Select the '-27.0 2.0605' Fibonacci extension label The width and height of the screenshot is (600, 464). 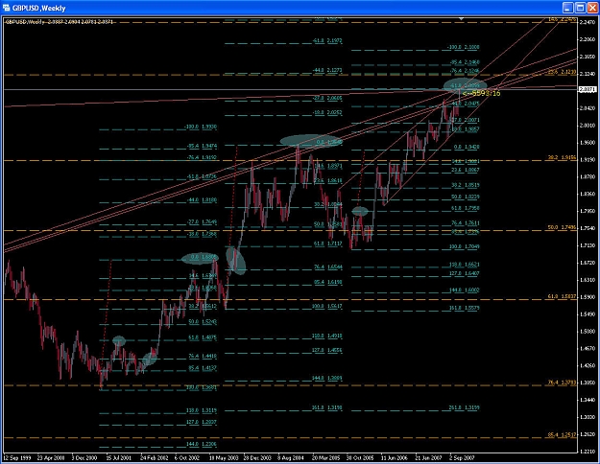pyautogui.click(x=327, y=98)
